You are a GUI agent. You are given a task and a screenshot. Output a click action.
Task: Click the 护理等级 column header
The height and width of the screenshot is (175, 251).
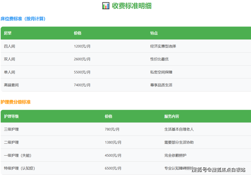pyautogui.click(x=12, y=117)
